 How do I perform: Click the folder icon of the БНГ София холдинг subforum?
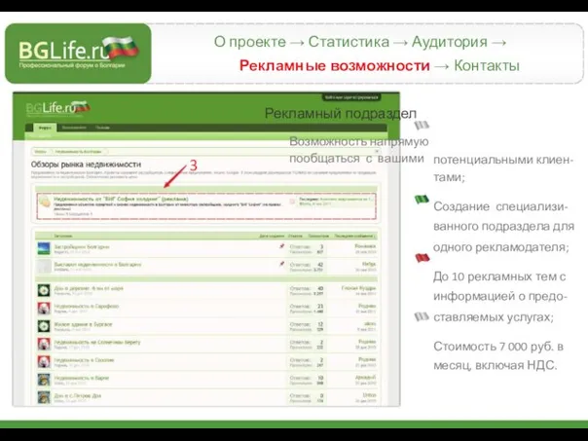pos(45,202)
